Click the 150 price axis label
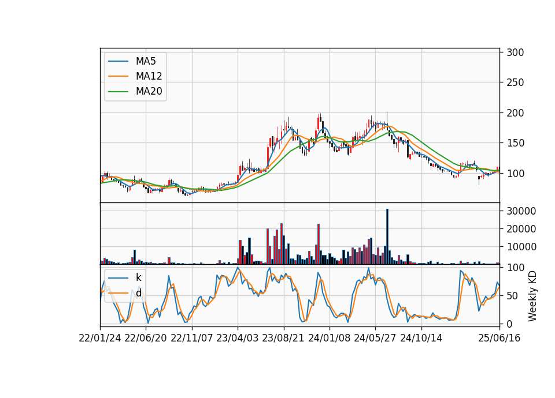 515,143
